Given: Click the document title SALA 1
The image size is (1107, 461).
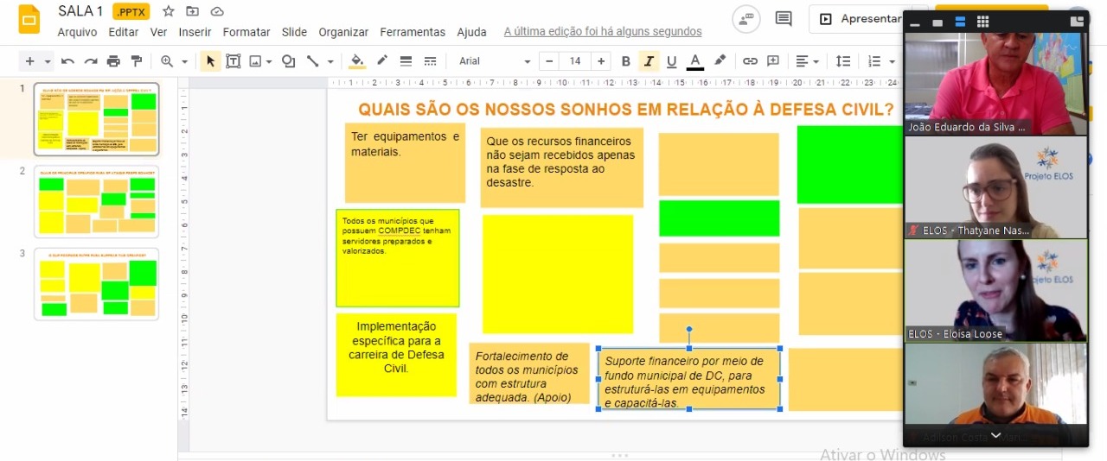Looking at the screenshot, I should pyautogui.click(x=80, y=11).
